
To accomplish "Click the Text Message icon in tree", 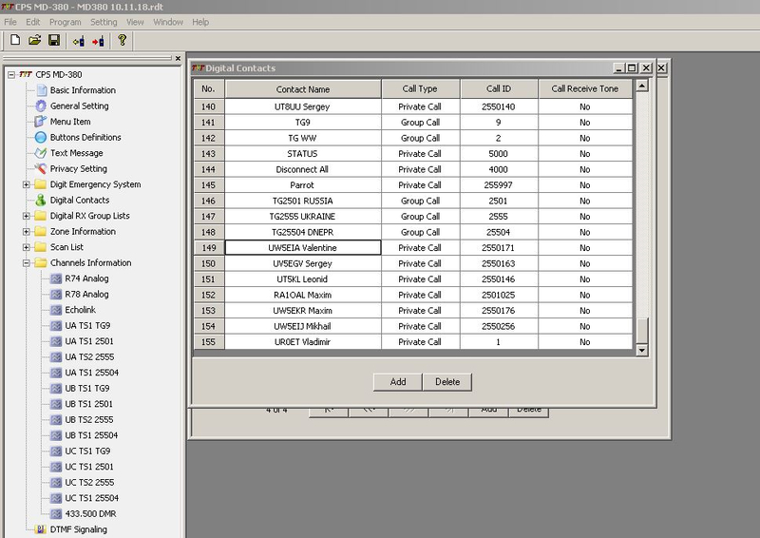I will [41, 153].
